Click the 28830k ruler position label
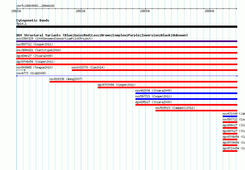 [145, 11]
